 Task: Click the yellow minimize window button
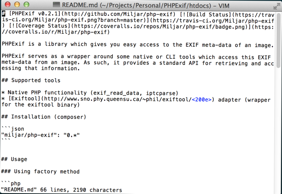click(x=17, y=5)
